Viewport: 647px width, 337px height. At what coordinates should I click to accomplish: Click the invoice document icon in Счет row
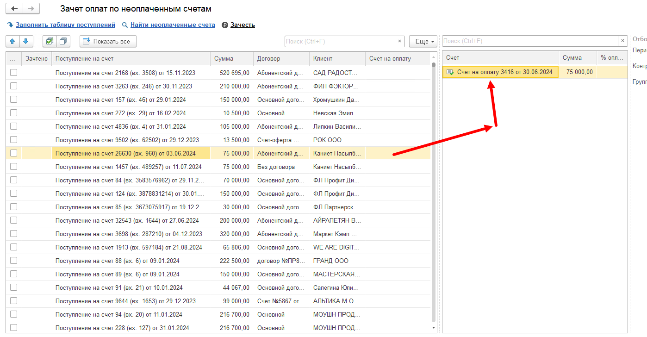coord(450,72)
